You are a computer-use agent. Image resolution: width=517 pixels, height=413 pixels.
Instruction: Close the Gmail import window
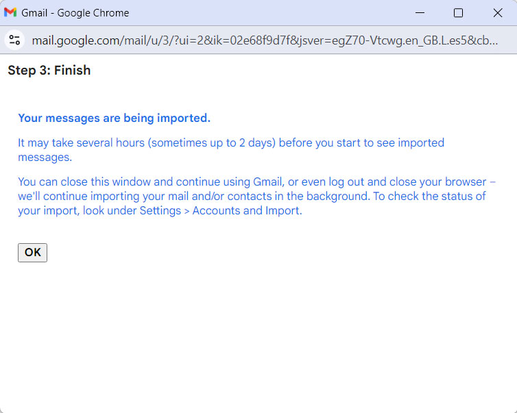[498, 13]
